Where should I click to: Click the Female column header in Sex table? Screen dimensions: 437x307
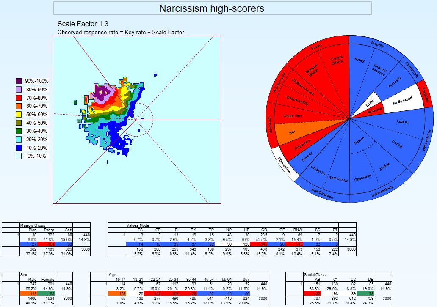[x=47, y=279]
